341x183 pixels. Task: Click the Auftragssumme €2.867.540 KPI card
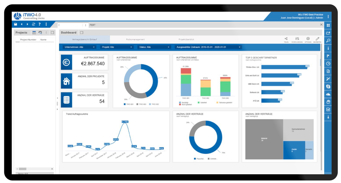click(x=85, y=62)
